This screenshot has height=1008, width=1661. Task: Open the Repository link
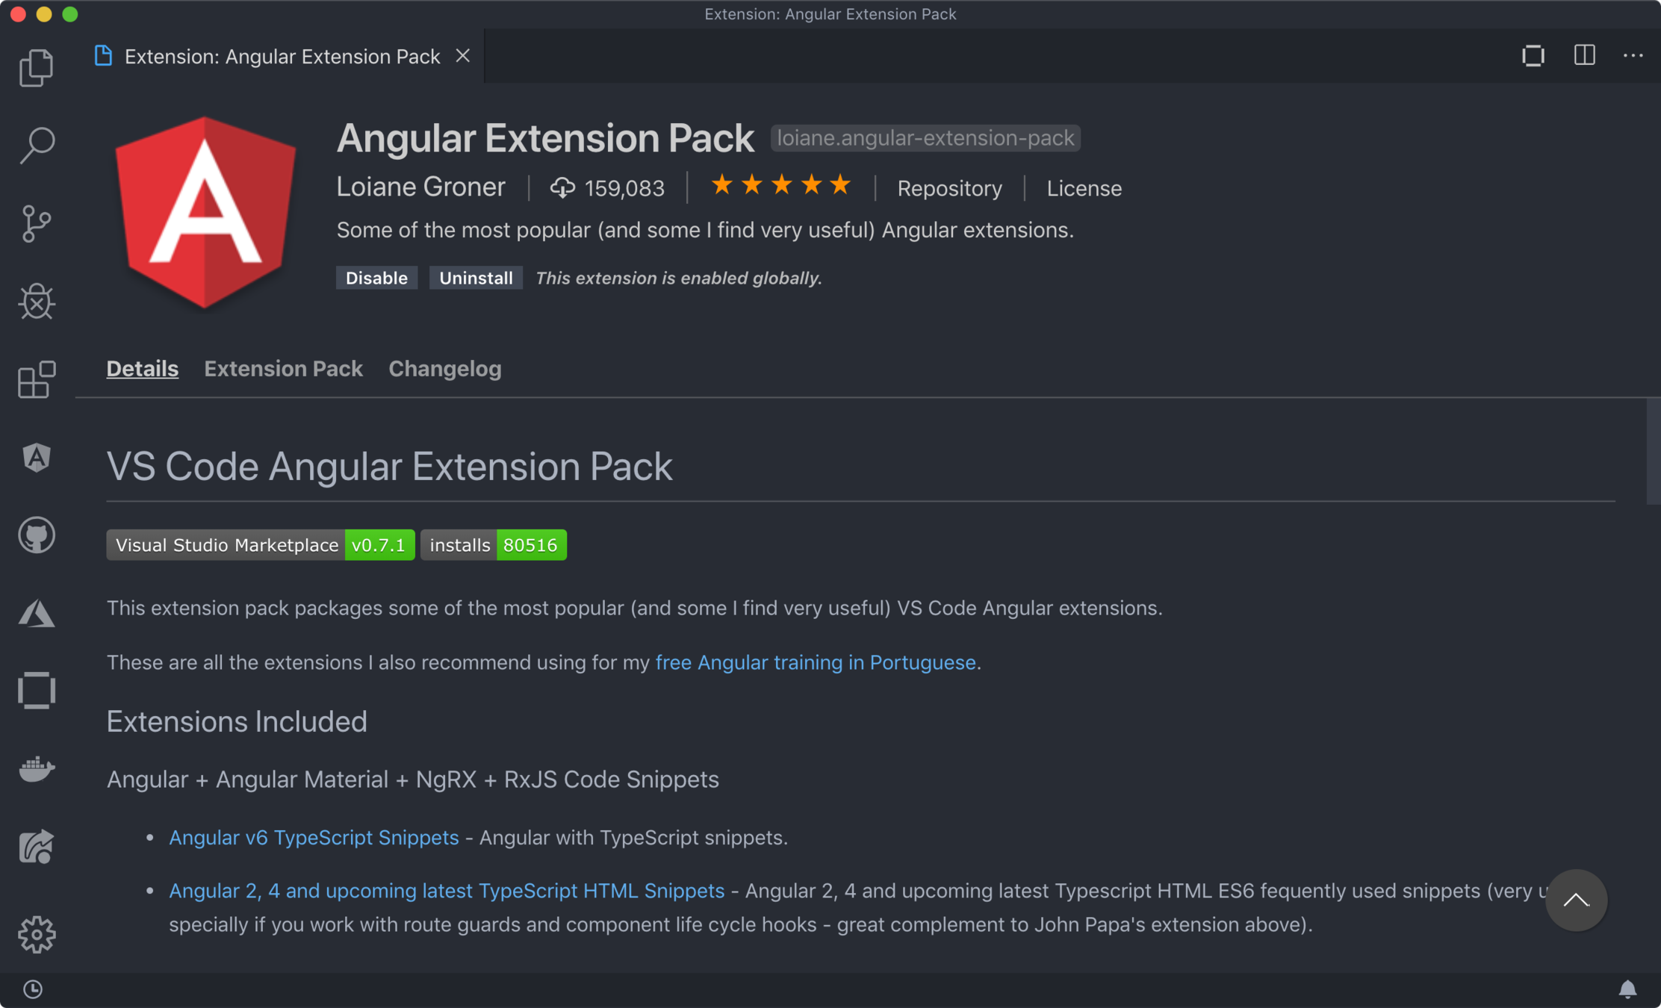pos(949,188)
